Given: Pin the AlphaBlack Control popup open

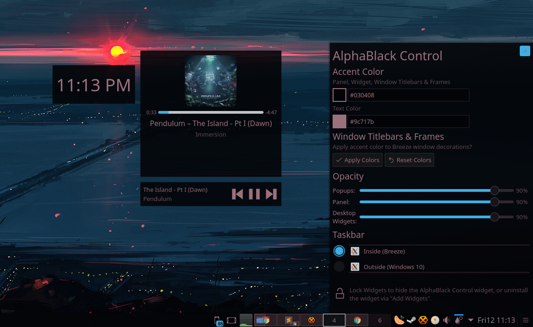Looking at the screenshot, I should point(524,51).
